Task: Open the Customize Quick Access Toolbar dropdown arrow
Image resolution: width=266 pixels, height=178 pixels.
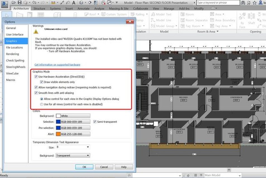Action: coord(117,3)
